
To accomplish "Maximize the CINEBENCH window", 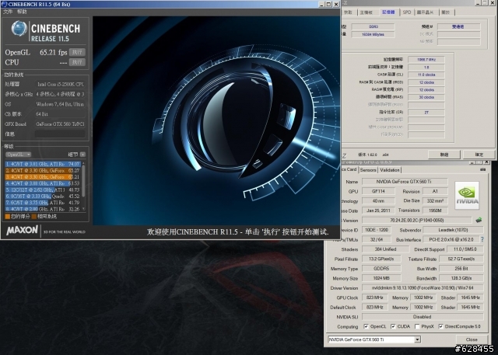I will click(x=328, y=4).
